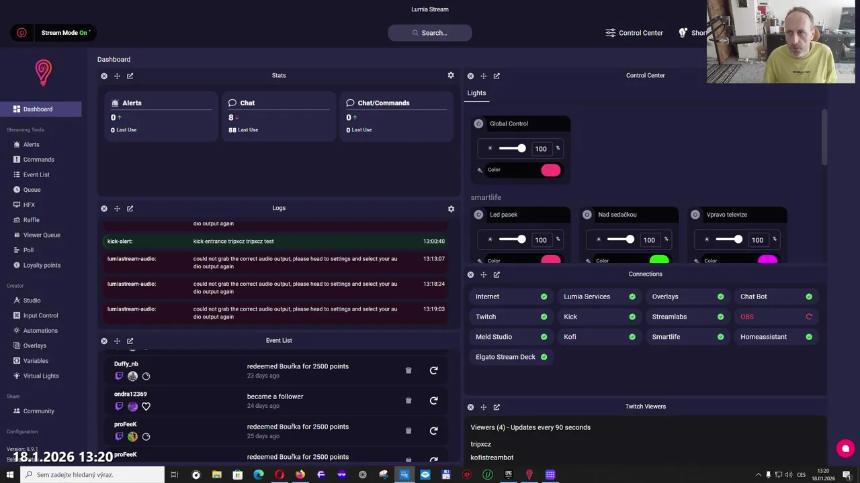The width and height of the screenshot is (860, 483).
Task: Open Automations page
Action: pyautogui.click(x=41, y=331)
